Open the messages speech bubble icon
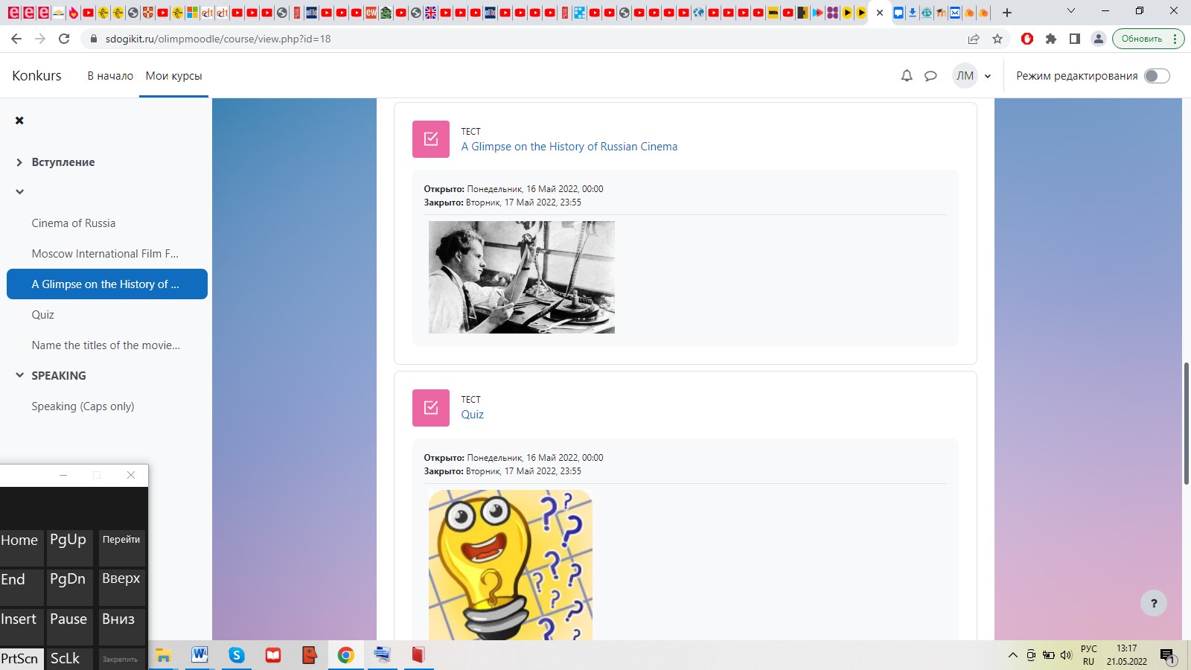Image resolution: width=1191 pixels, height=670 pixels. (x=930, y=76)
